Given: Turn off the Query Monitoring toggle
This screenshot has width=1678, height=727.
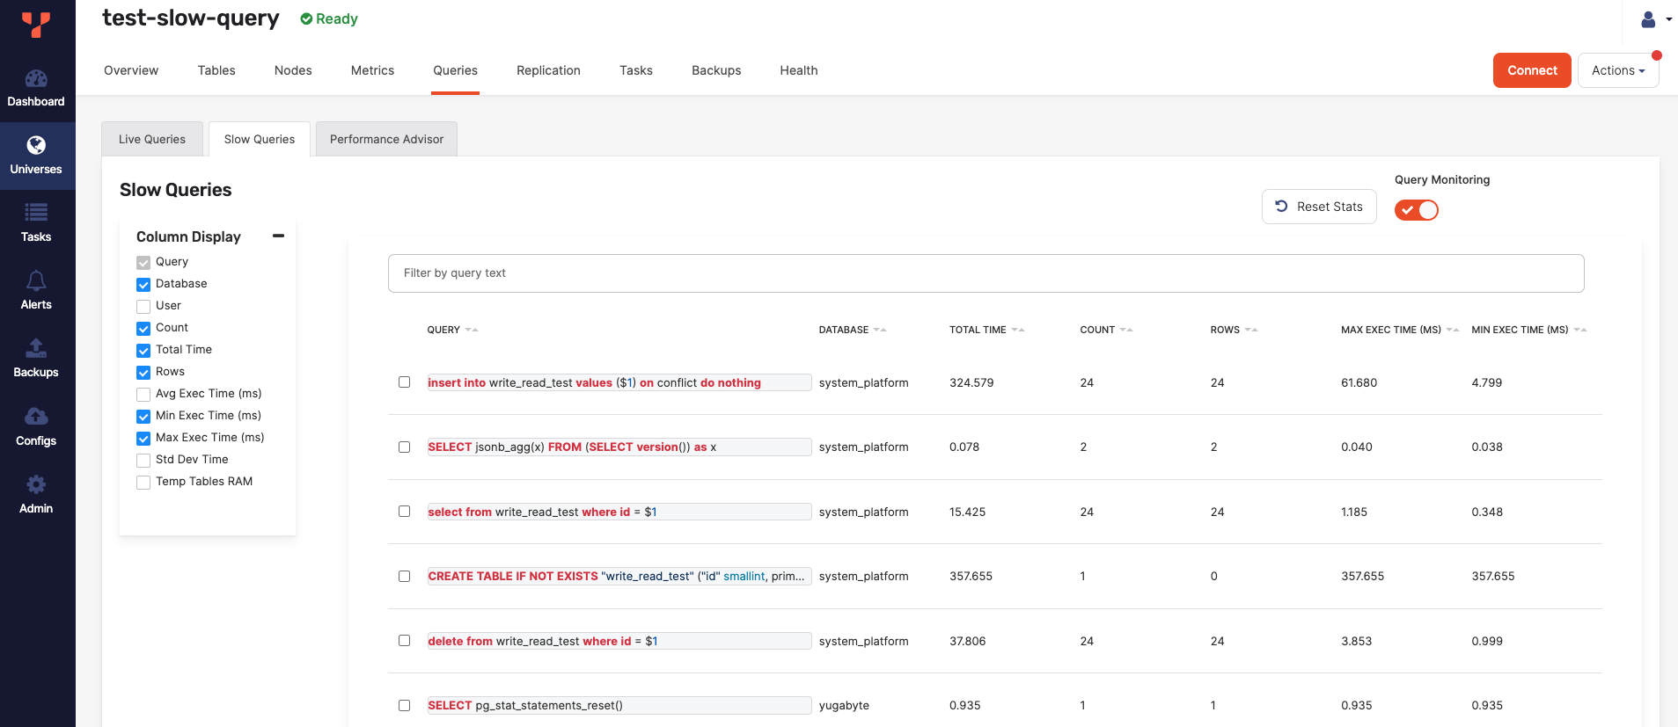Looking at the screenshot, I should (1416, 210).
